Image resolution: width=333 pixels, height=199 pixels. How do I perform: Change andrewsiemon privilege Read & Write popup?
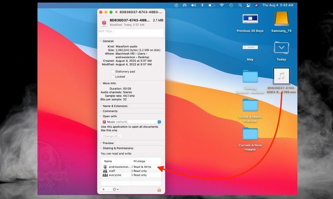142,167
